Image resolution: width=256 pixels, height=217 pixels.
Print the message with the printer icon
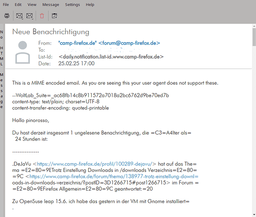(x=7, y=16)
